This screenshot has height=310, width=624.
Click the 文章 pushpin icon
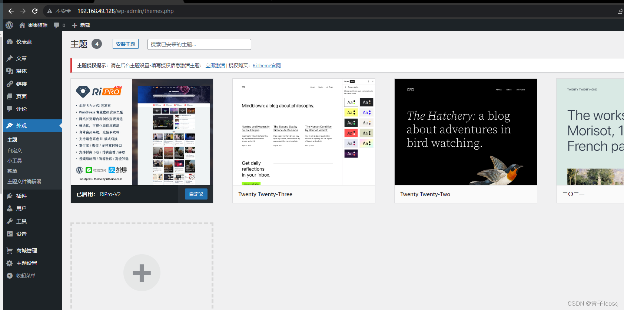10,58
